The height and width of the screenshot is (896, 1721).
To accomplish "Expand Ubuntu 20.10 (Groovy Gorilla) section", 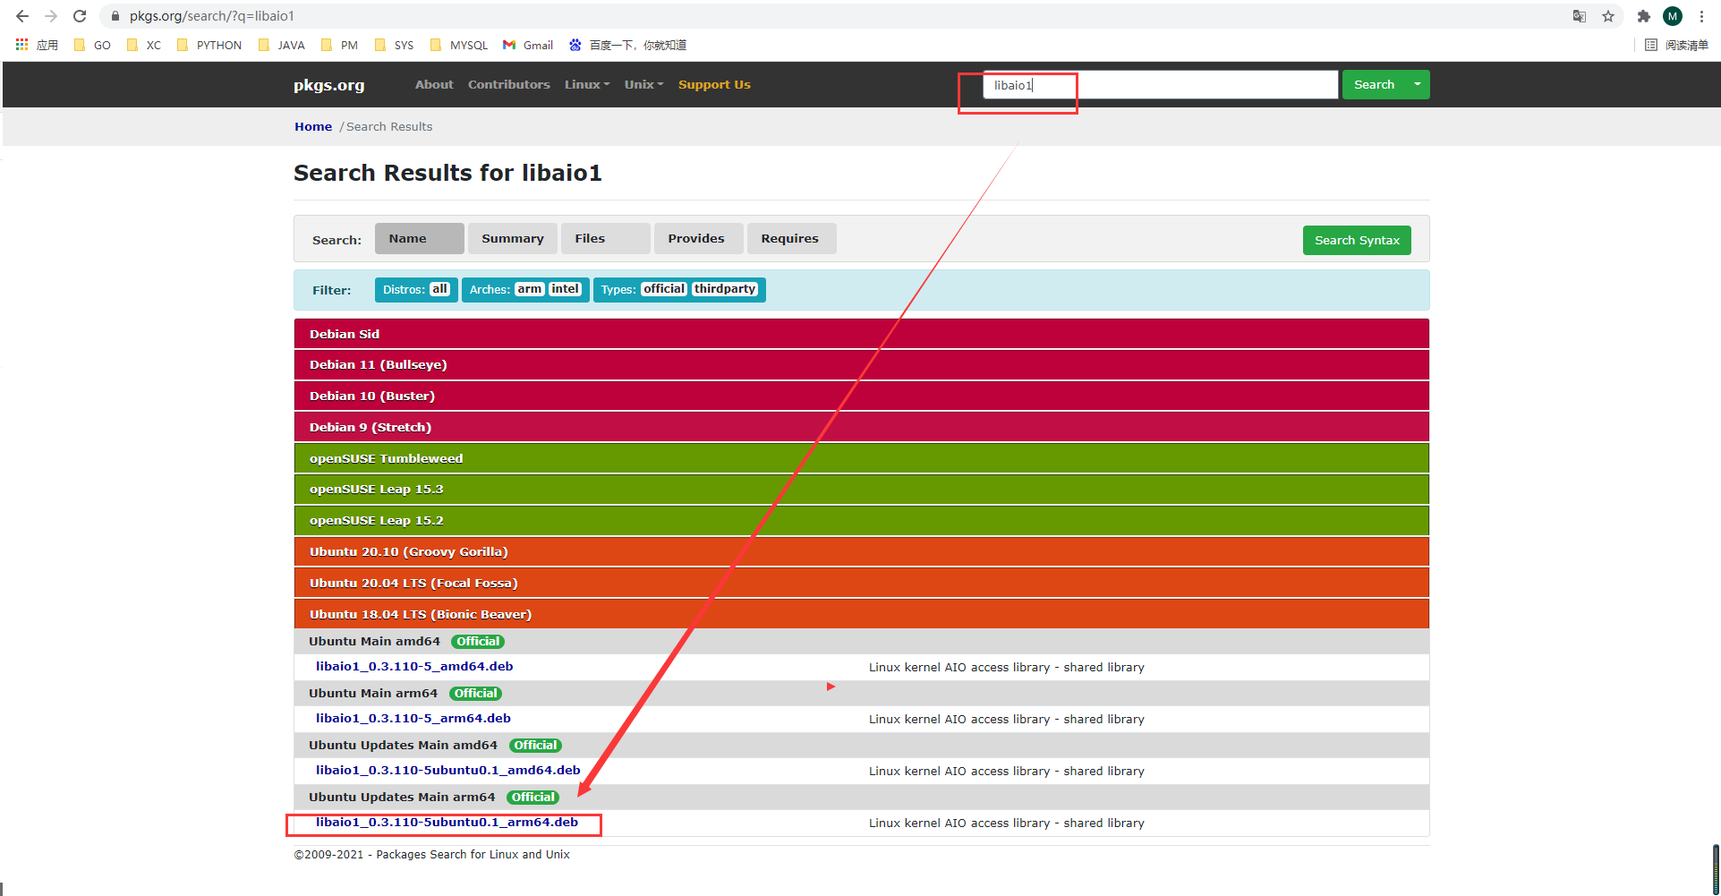I will pyautogui.click(x=861, y=551).
